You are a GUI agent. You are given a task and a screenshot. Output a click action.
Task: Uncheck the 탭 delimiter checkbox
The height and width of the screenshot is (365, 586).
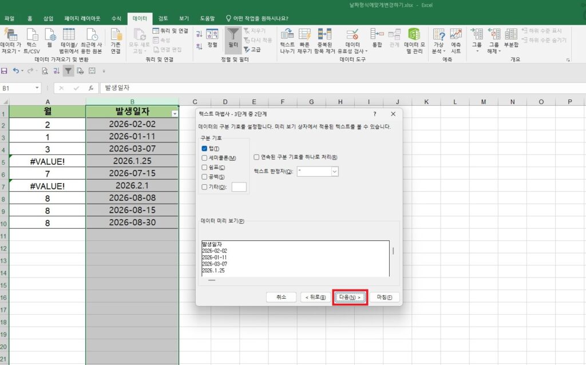point(204,148)
